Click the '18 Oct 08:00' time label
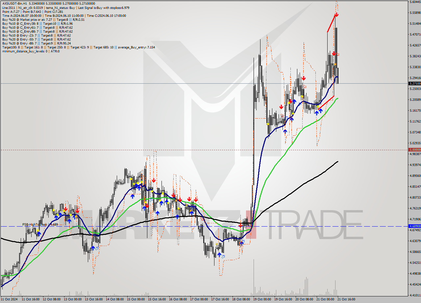This screenshot has height=303, width=421. tap(241, 299)
